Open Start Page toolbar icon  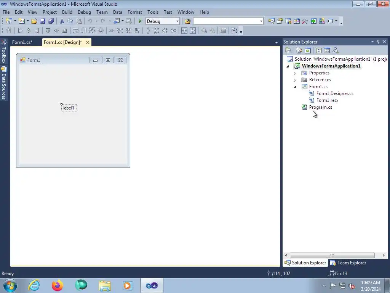313,21
